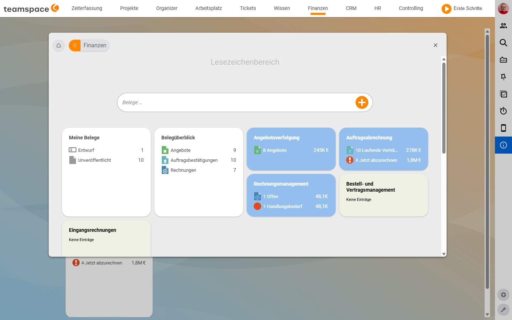Image resolution: width=512 pixels, height=320 pixels.
Task: Click the home icon in the dialog
Action: (x=59, y=46)
